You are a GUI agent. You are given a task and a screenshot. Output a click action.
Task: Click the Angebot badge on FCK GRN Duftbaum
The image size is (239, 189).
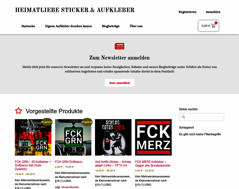[x=87, y=122]
